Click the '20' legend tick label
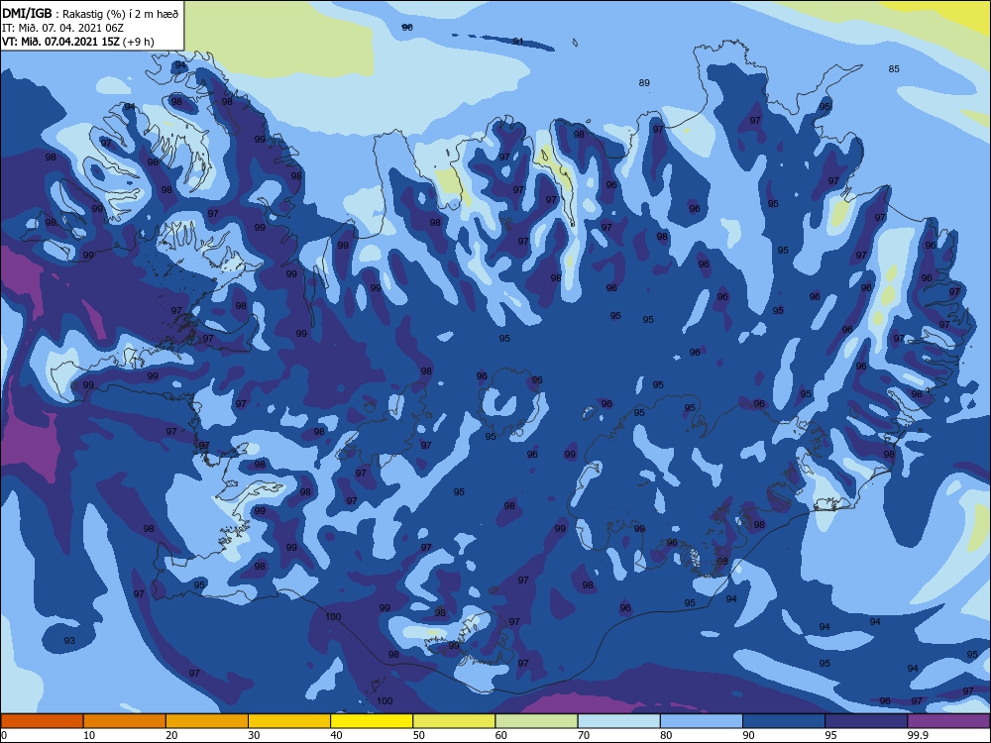 (171, 735)
